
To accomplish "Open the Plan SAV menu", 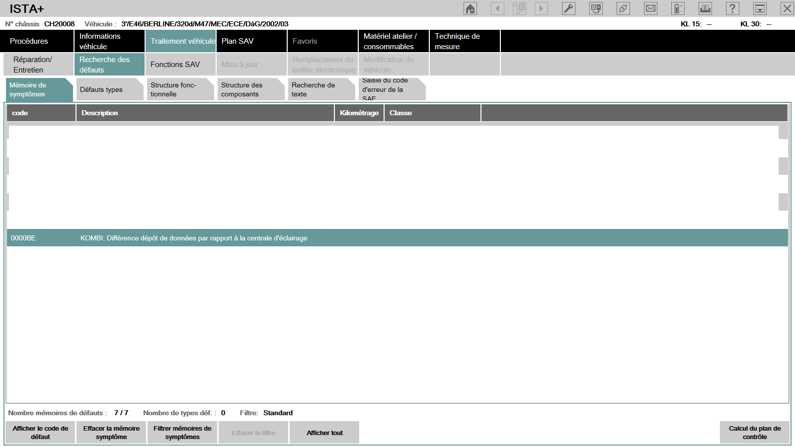I will [251, 41].
